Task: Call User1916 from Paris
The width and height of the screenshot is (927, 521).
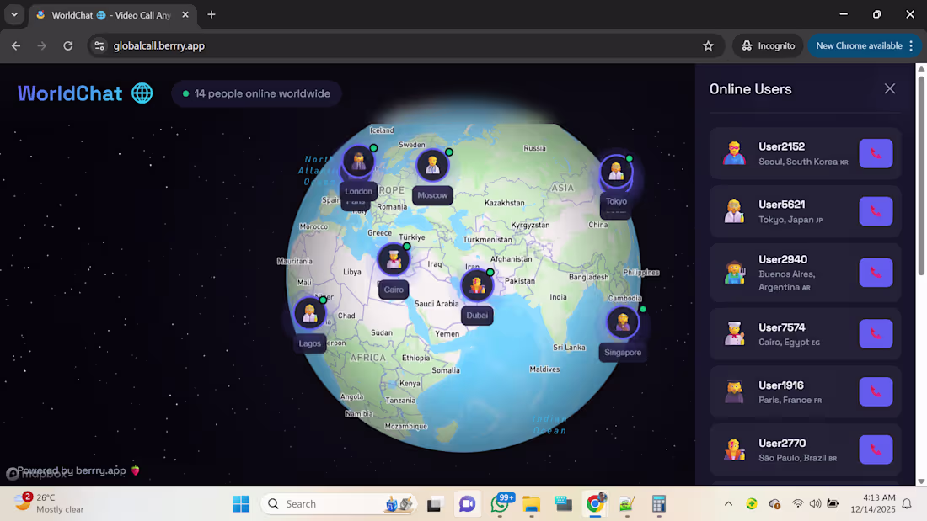Action: click(876, 391)
